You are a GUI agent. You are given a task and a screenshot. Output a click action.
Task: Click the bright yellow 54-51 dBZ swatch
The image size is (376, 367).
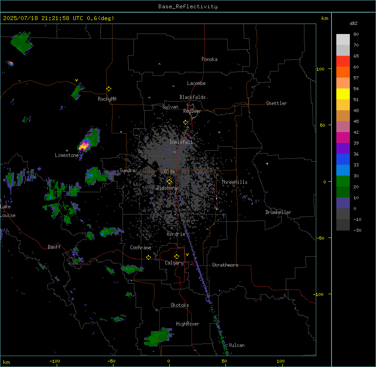(x=343, y=94)
